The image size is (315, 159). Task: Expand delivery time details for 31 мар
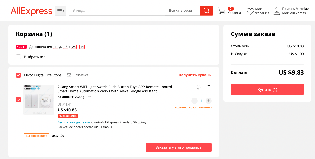click(x=111, y=127)
